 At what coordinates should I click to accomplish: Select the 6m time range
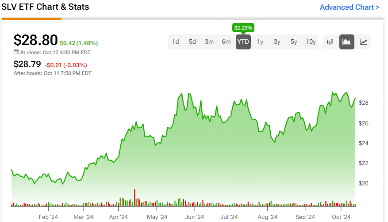click(x=226, y=42)
